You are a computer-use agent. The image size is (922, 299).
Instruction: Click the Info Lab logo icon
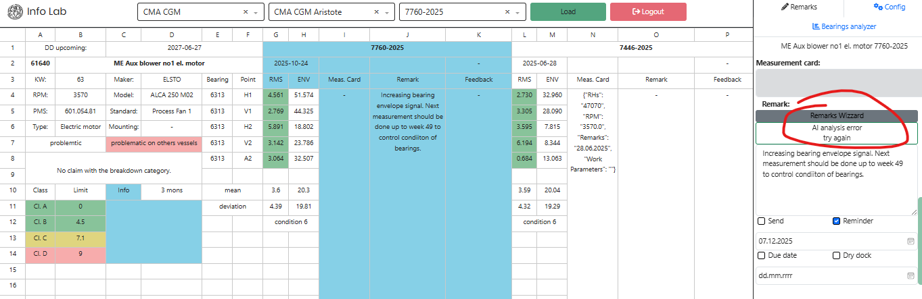click(x=14, y=12)
